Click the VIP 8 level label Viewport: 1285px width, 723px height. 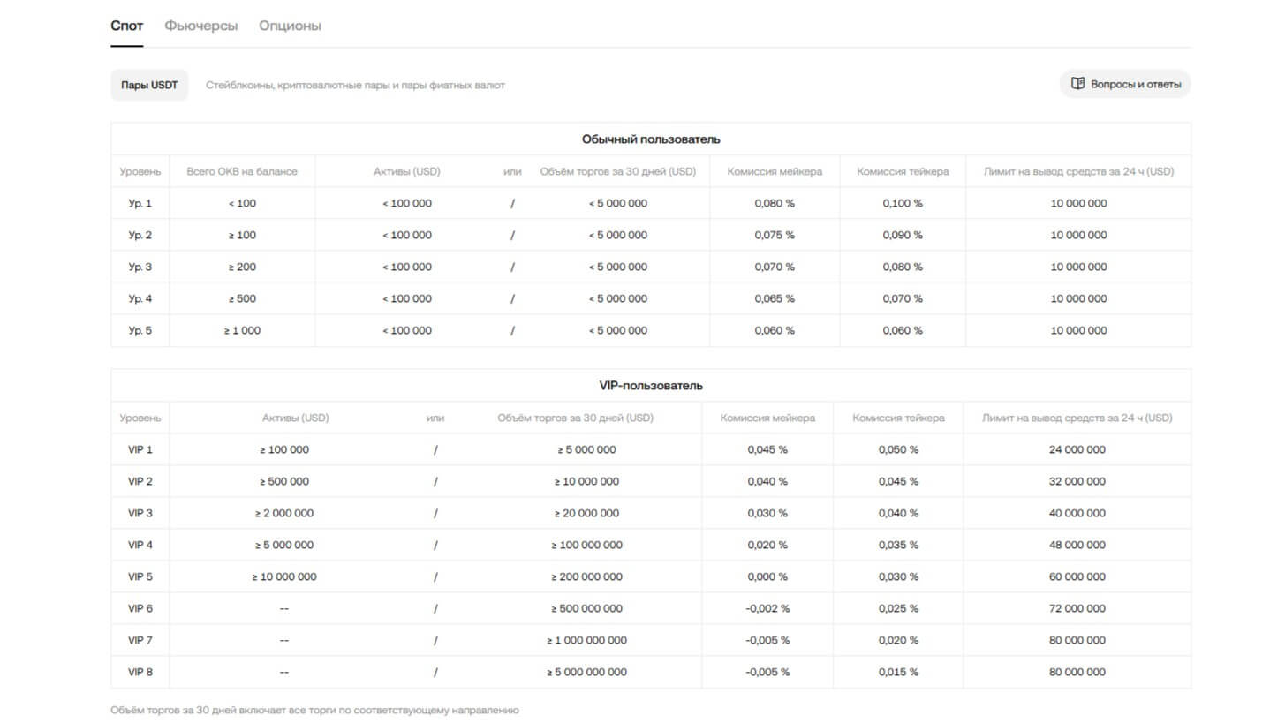click(x=140, y=672)
